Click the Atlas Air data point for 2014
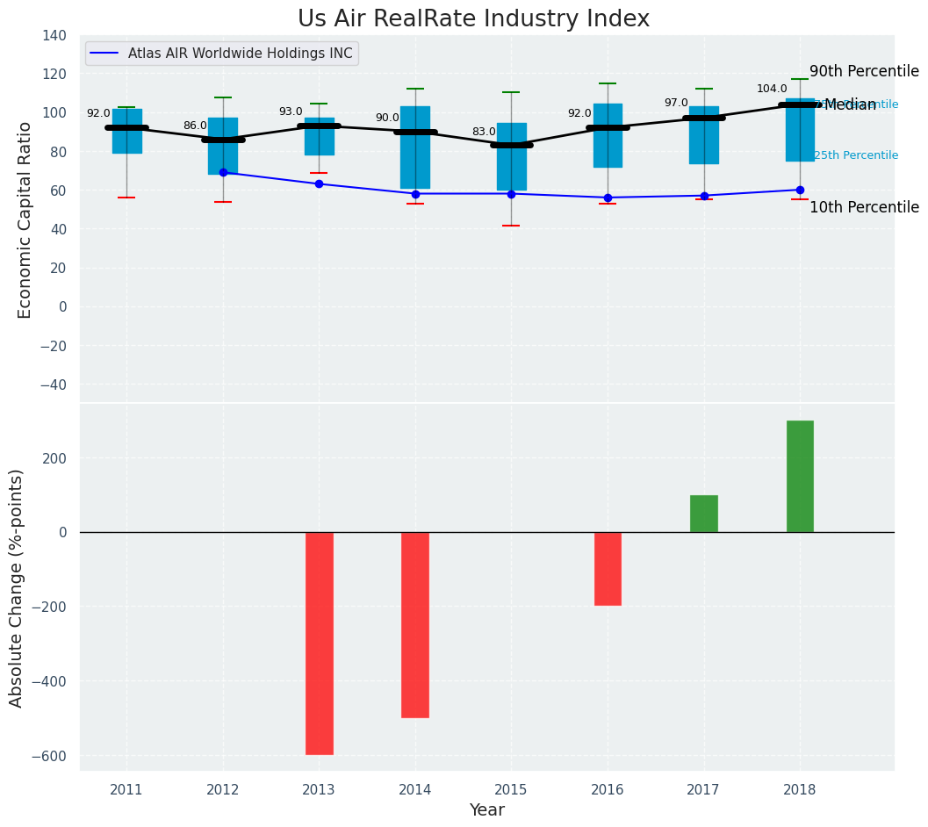The height and width of the screenshot is (827, 928). [x=415, y=194]
